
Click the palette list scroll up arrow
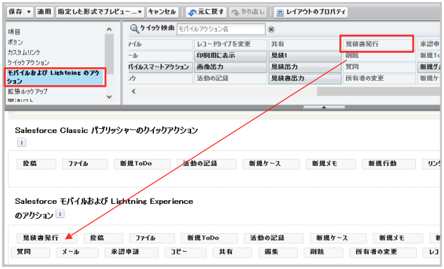[110, 29]
